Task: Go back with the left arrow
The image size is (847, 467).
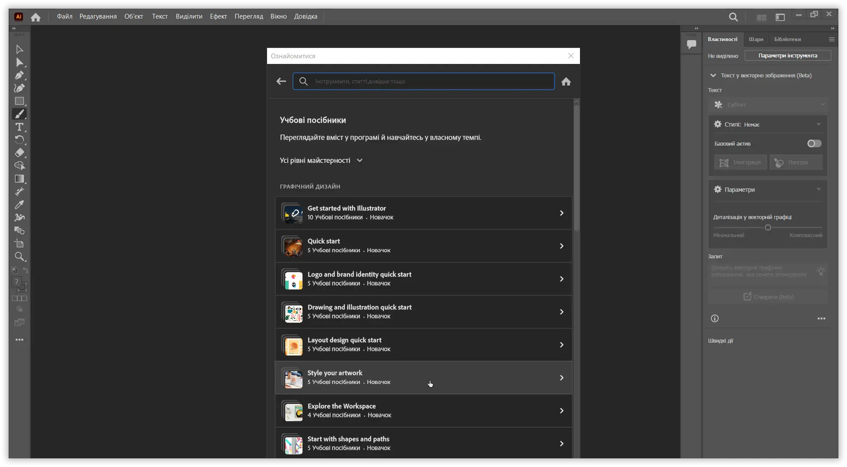Action: tap(281, 81)
